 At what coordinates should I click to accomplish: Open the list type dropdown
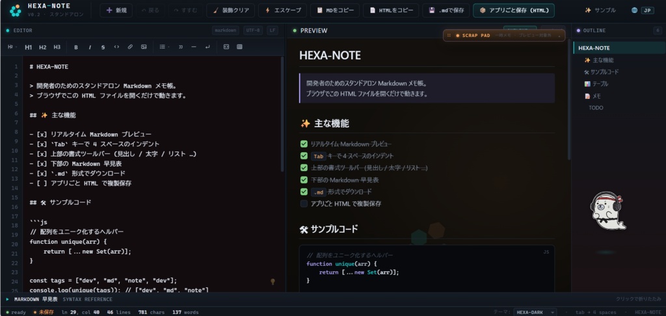(164, 47)
